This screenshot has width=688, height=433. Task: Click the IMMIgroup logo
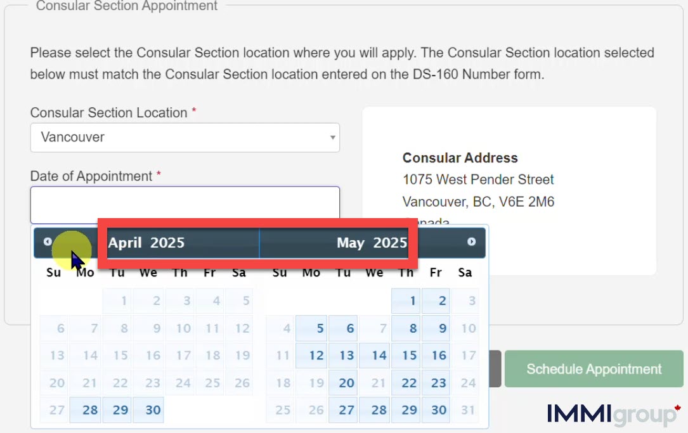[x=613, y=415]
